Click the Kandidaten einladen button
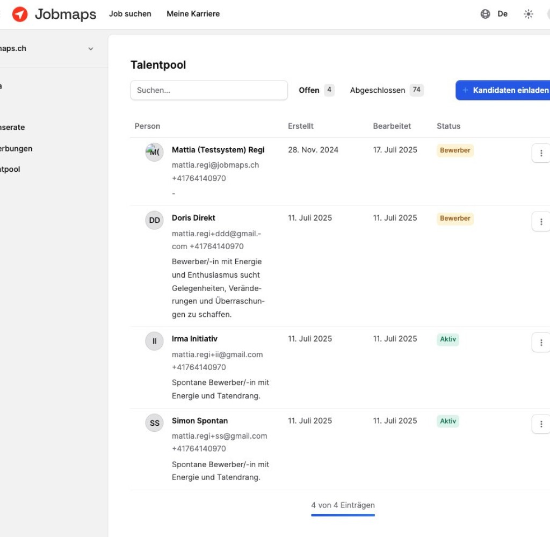Image resolution: width=550 pixels, height=537 pixels. pos(505,90)
